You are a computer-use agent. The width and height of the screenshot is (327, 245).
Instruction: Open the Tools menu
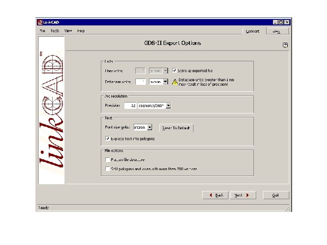(55, 31)
